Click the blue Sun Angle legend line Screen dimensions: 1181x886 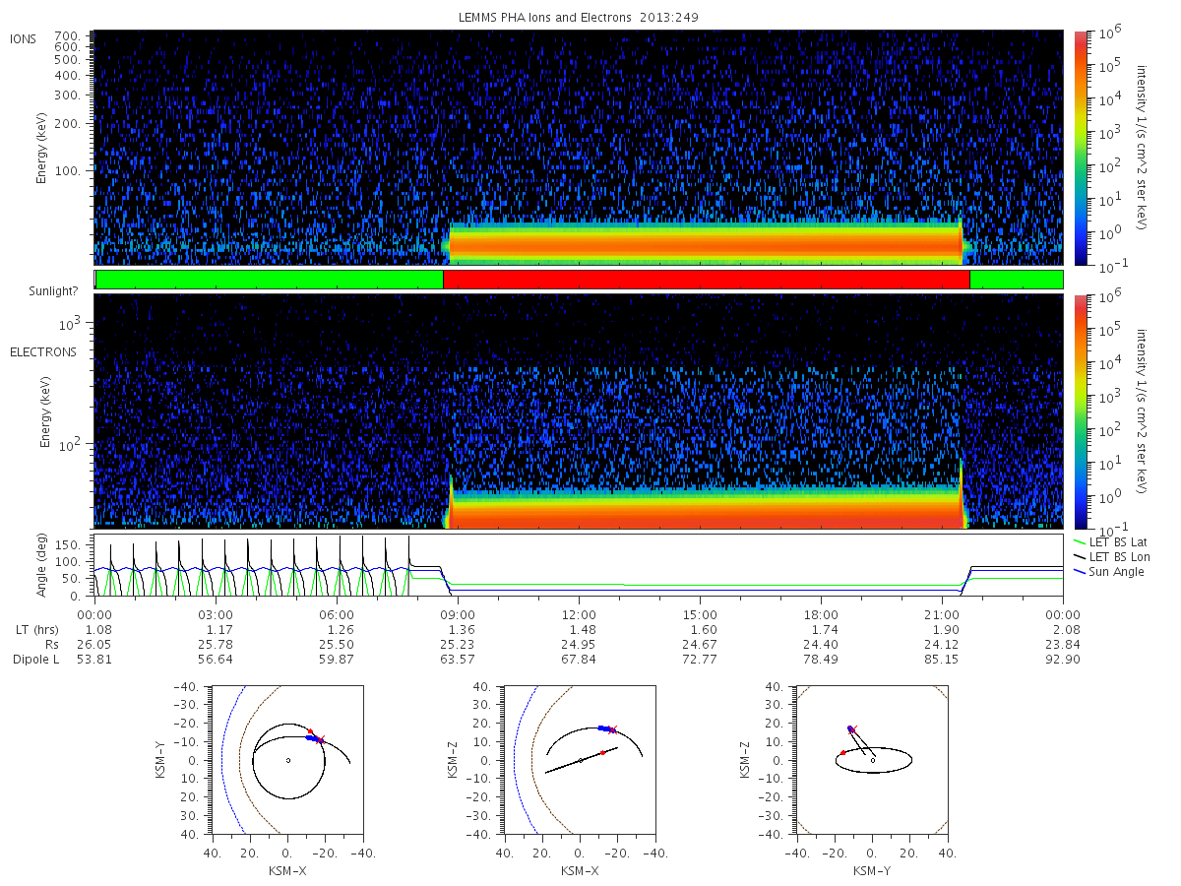tap(1082, 572)
